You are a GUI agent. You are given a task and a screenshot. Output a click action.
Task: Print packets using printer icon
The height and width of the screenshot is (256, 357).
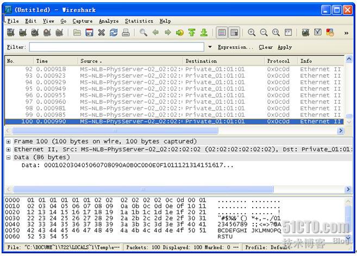click(126, 33)
